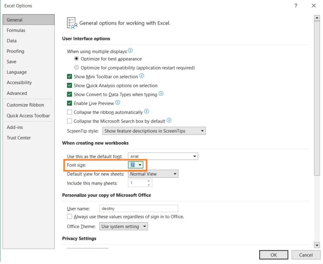
Task: Click the User name input field
Action: point(138,209)
